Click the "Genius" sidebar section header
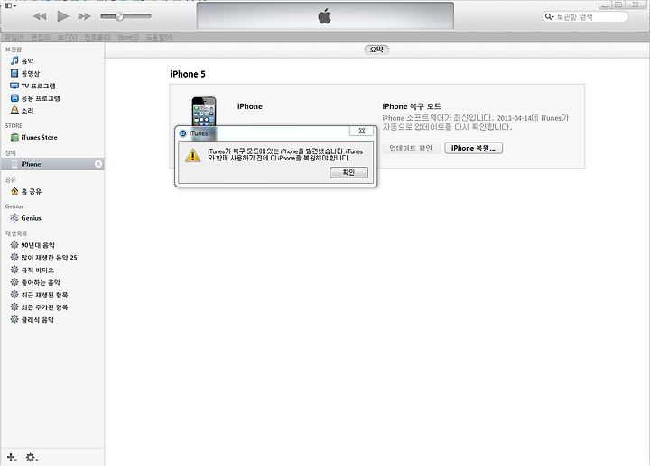 coord(14,206)
